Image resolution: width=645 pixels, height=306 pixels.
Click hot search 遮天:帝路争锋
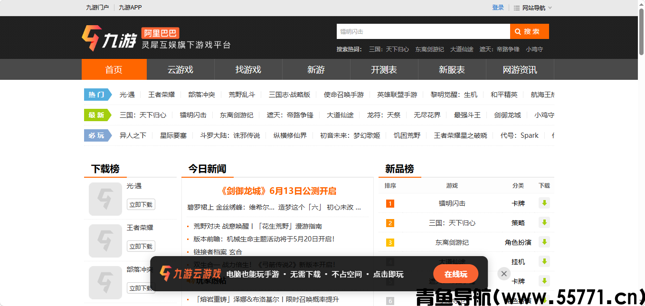point(500,49)
